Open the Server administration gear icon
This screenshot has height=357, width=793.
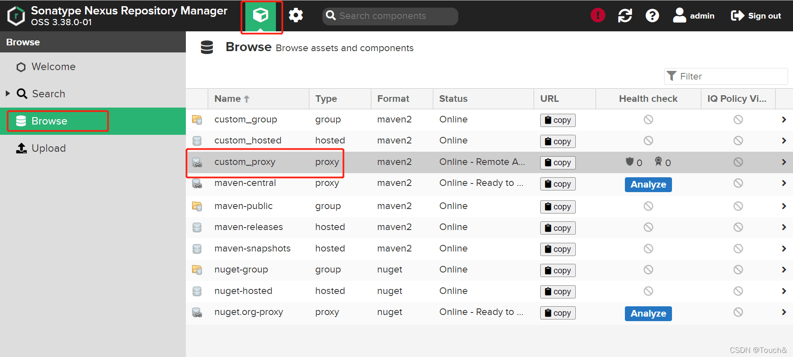tap(296, 16)
